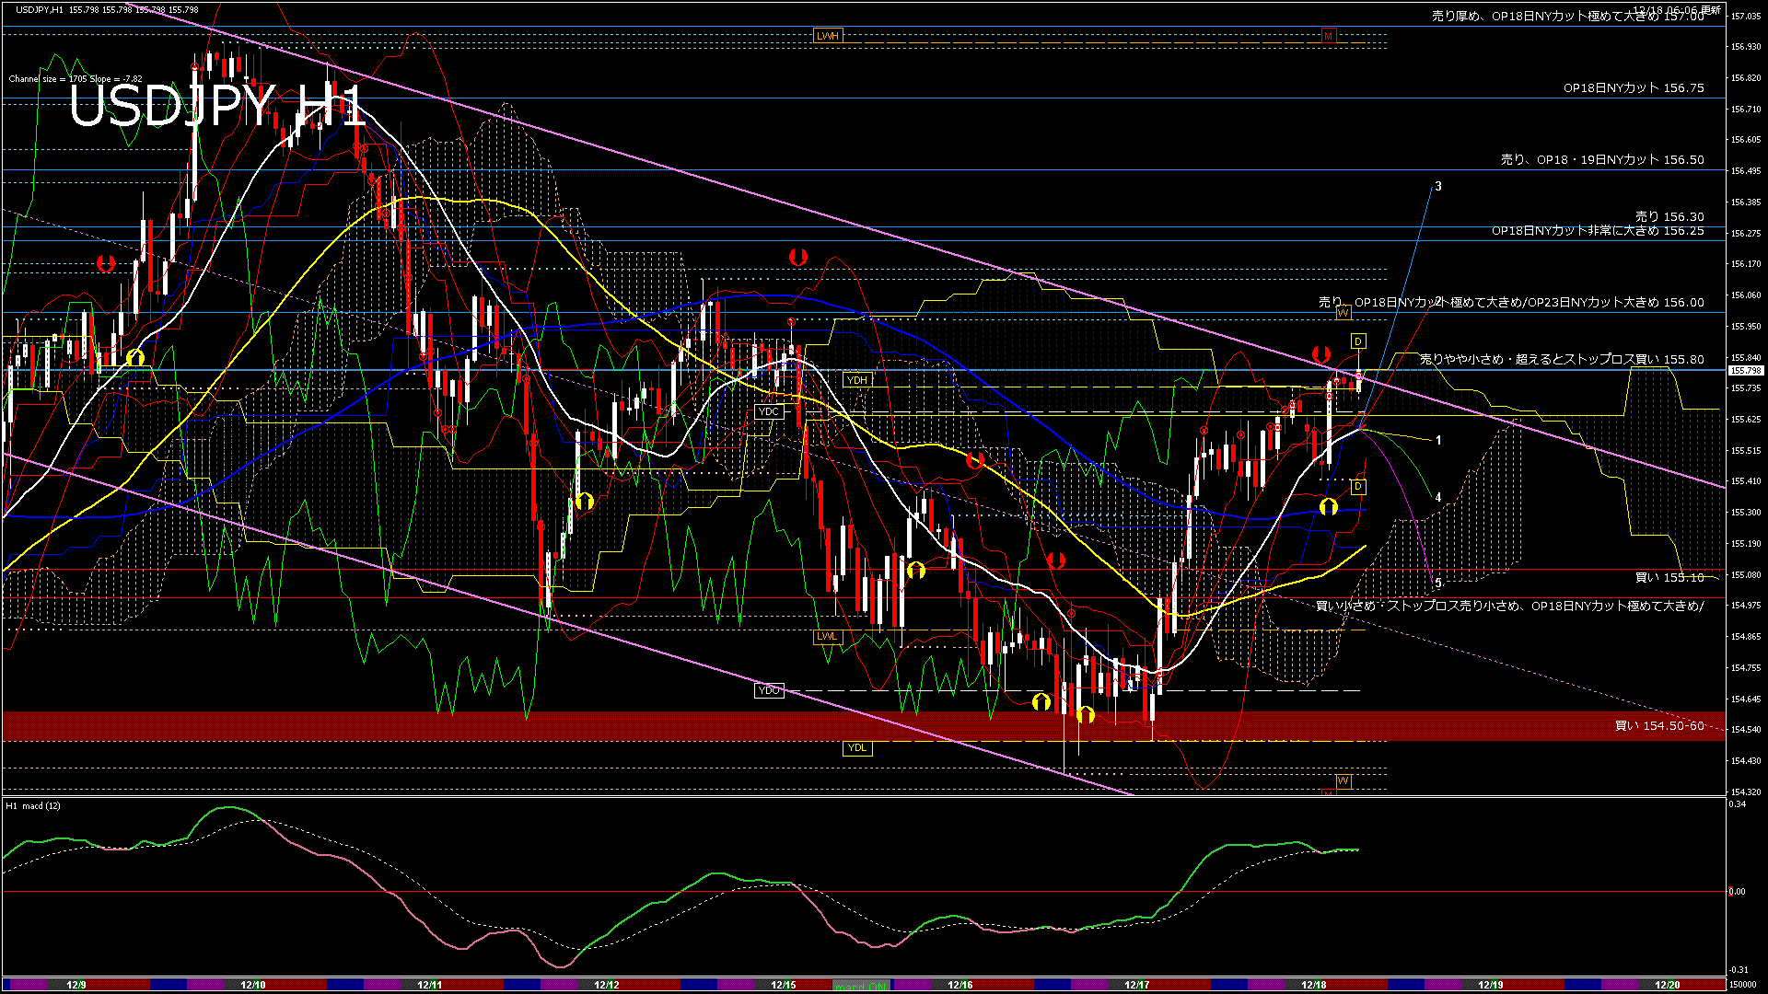Viewport: 1768px width, 994px height.
Task: Click the OP18日NYカット 156.75 annotation
Action: point(1633,88)
